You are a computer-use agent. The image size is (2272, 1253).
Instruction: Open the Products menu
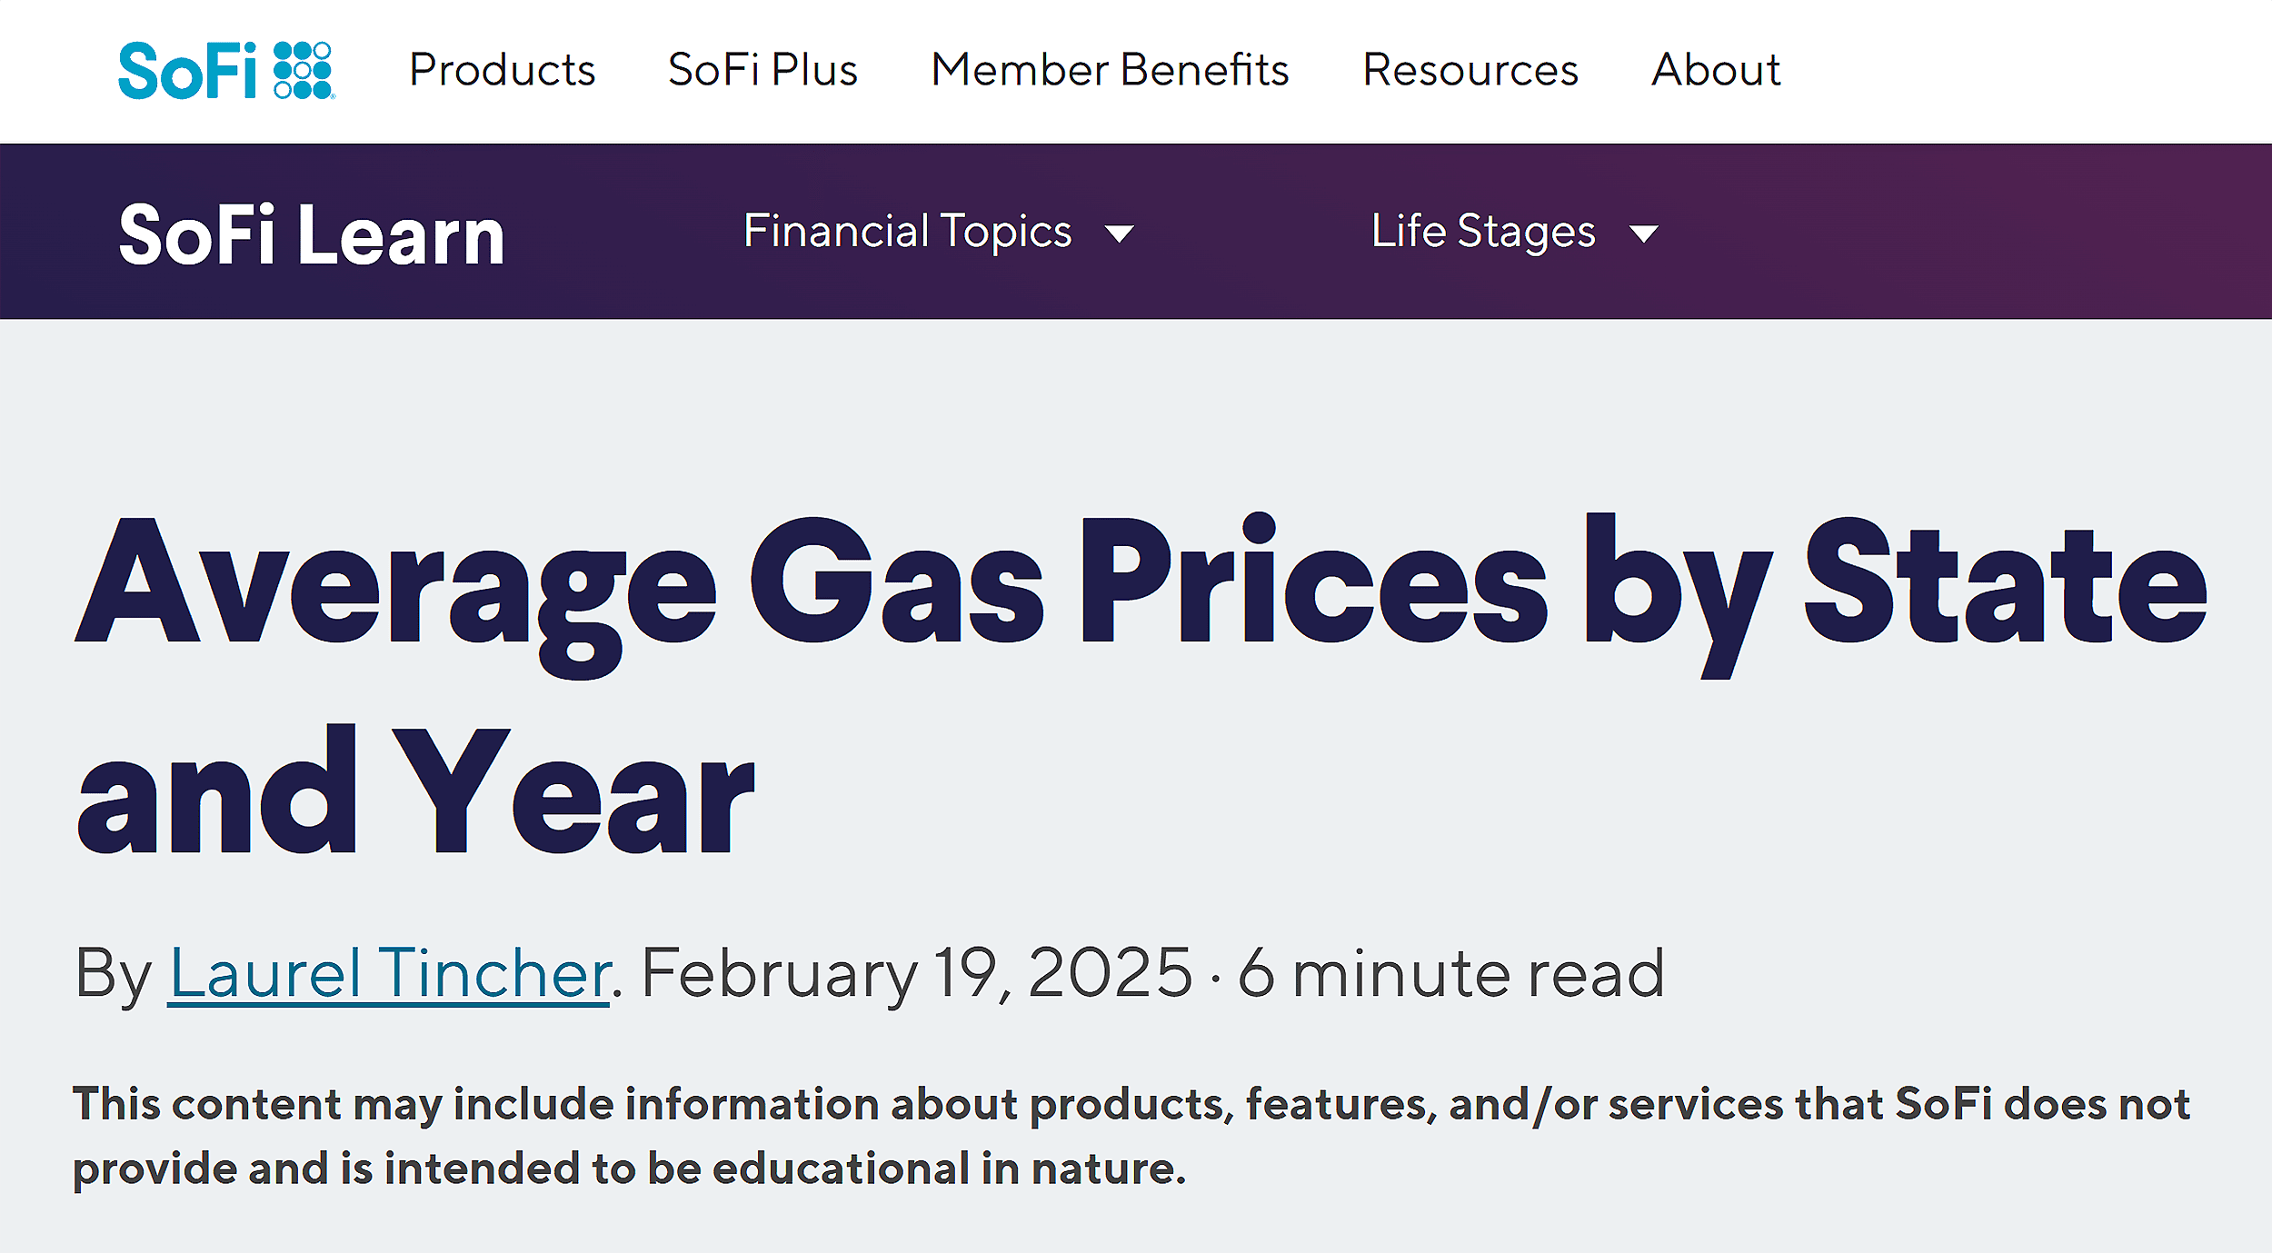pyautogui.click(x=502, y=70)
